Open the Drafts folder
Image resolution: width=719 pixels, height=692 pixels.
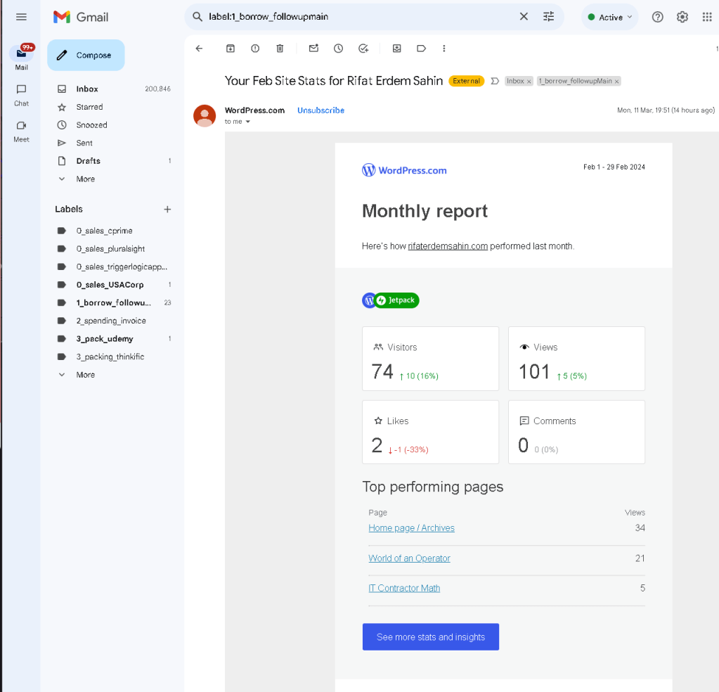[x=113, y=161]
